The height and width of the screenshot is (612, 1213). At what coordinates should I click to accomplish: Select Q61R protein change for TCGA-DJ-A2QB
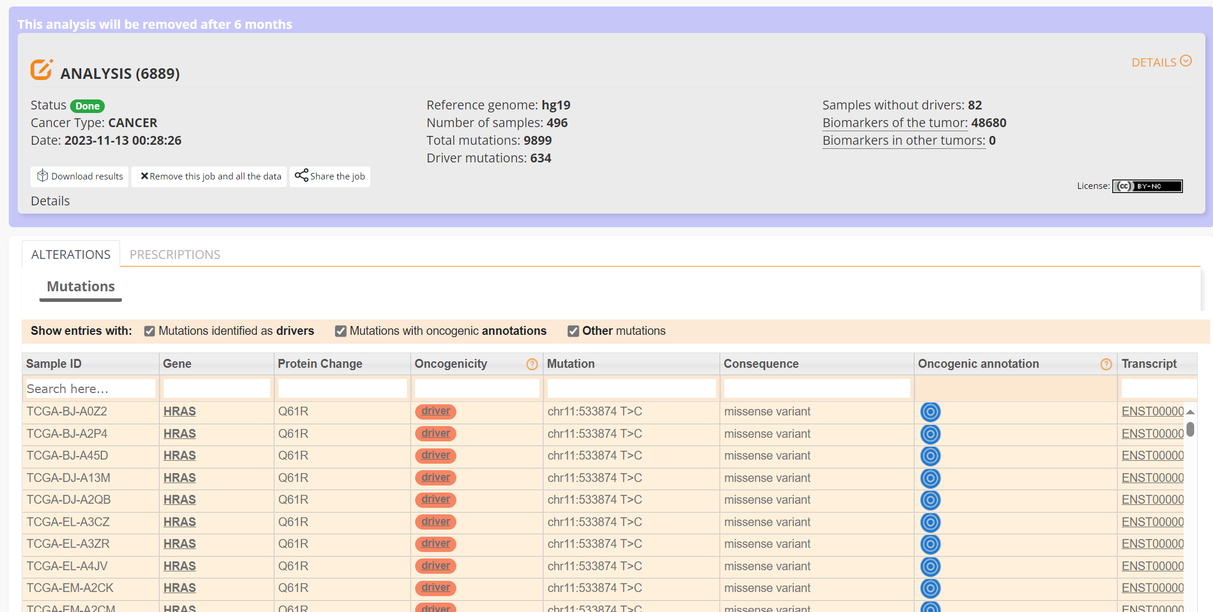pos(343,500)
